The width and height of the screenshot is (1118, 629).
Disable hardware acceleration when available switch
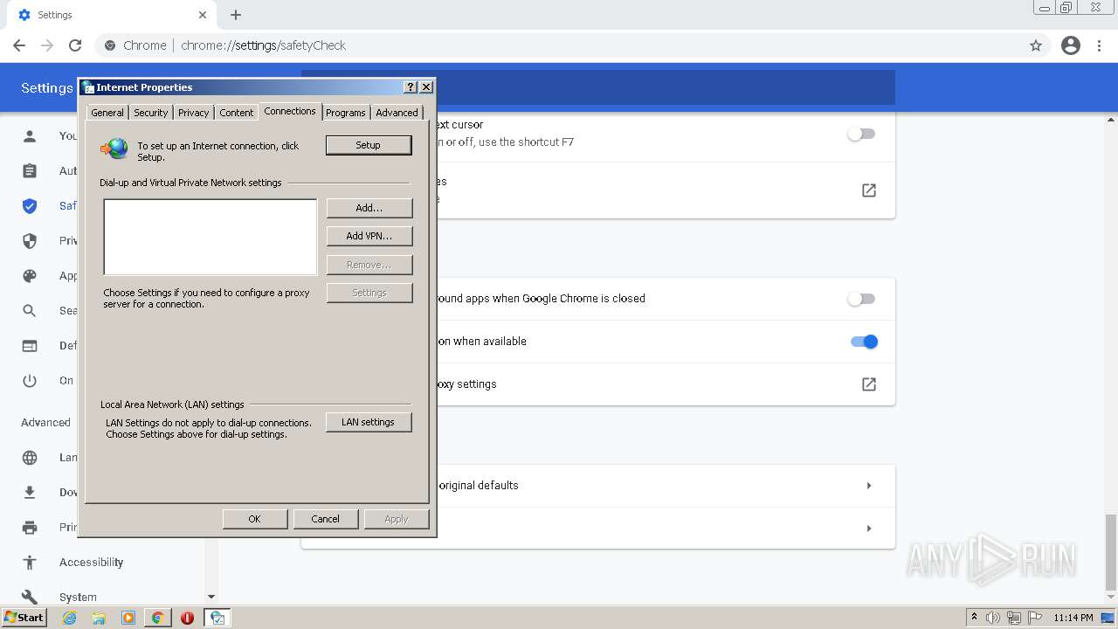[x=864, y=342]
